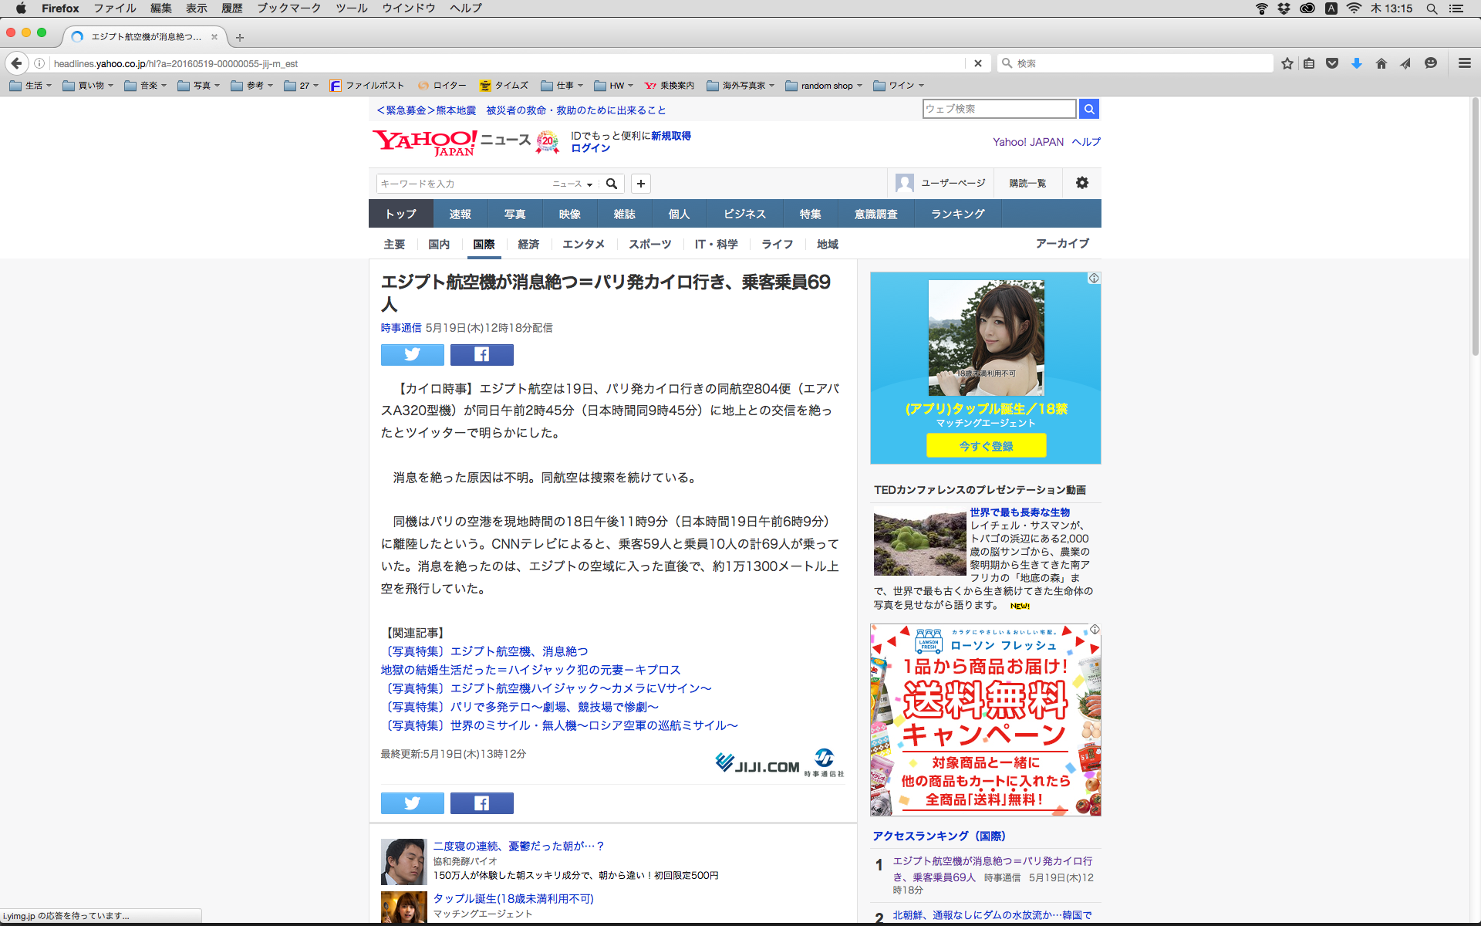Viewport: 1481px width, 926px height.
Task: Open the Yahoo News settings gear
Action: pyautogui.click(x=1081, y=183)
